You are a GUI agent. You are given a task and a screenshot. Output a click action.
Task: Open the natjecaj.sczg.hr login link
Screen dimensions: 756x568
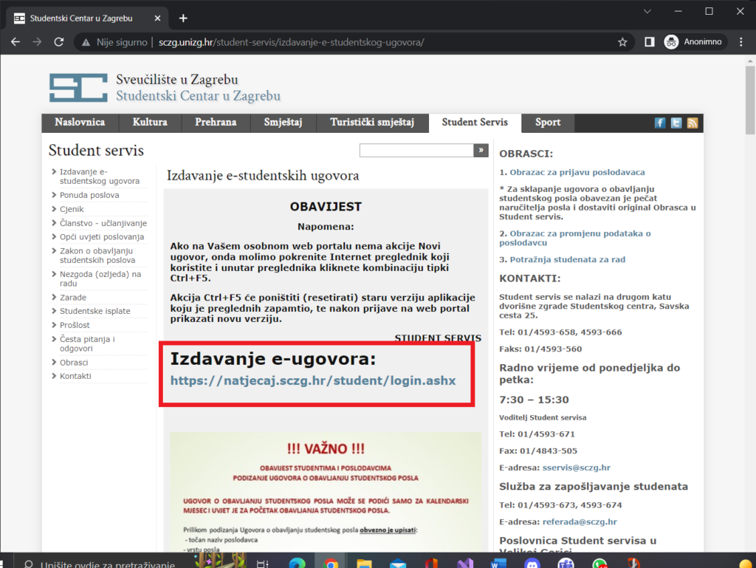click(x=313, y=381)
